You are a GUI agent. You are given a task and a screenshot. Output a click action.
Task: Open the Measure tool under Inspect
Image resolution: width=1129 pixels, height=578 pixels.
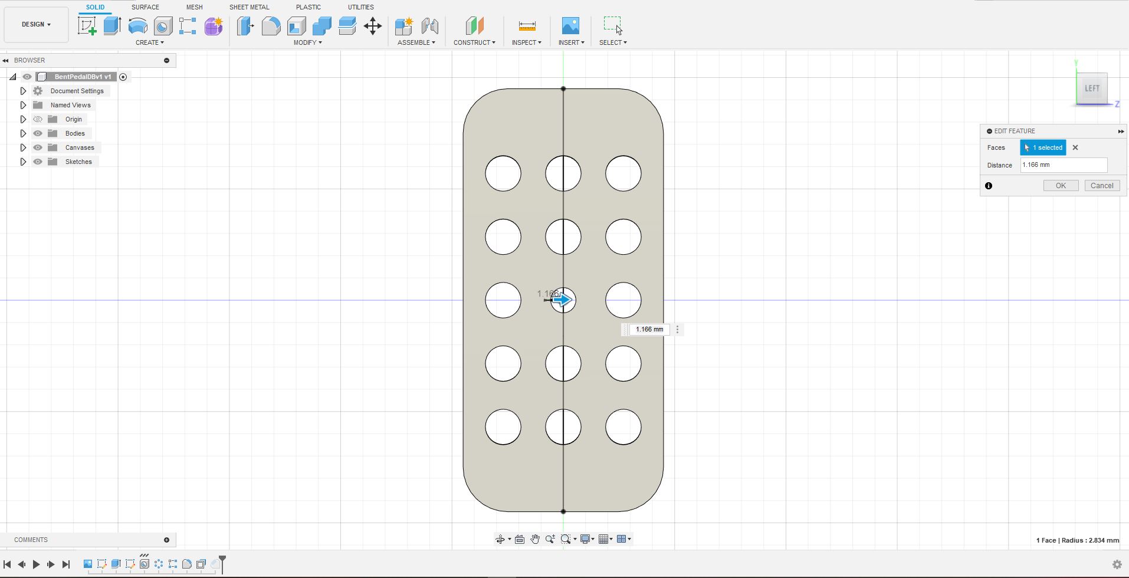(x=527, y=26)
